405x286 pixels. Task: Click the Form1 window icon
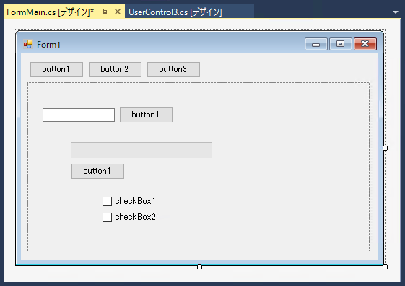[28, 45]
